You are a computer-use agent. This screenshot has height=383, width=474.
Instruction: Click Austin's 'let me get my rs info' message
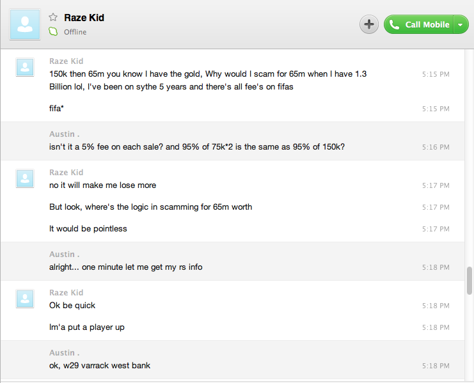pyautogui.click(x=125, y=267)
